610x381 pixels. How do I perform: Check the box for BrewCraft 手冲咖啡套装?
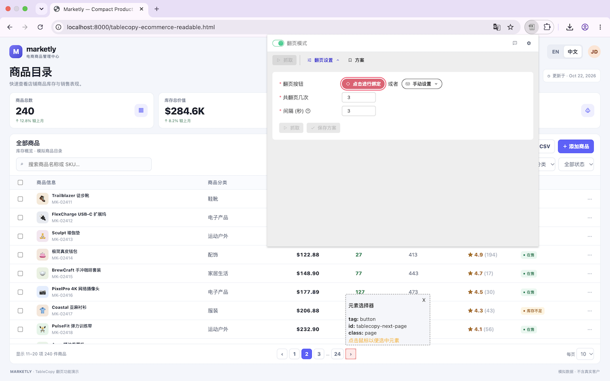pyautogui.click(x=20, y=273)
